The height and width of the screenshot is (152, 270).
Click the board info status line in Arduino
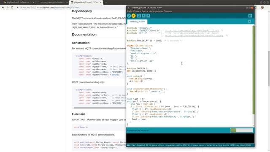coord(189,145)
